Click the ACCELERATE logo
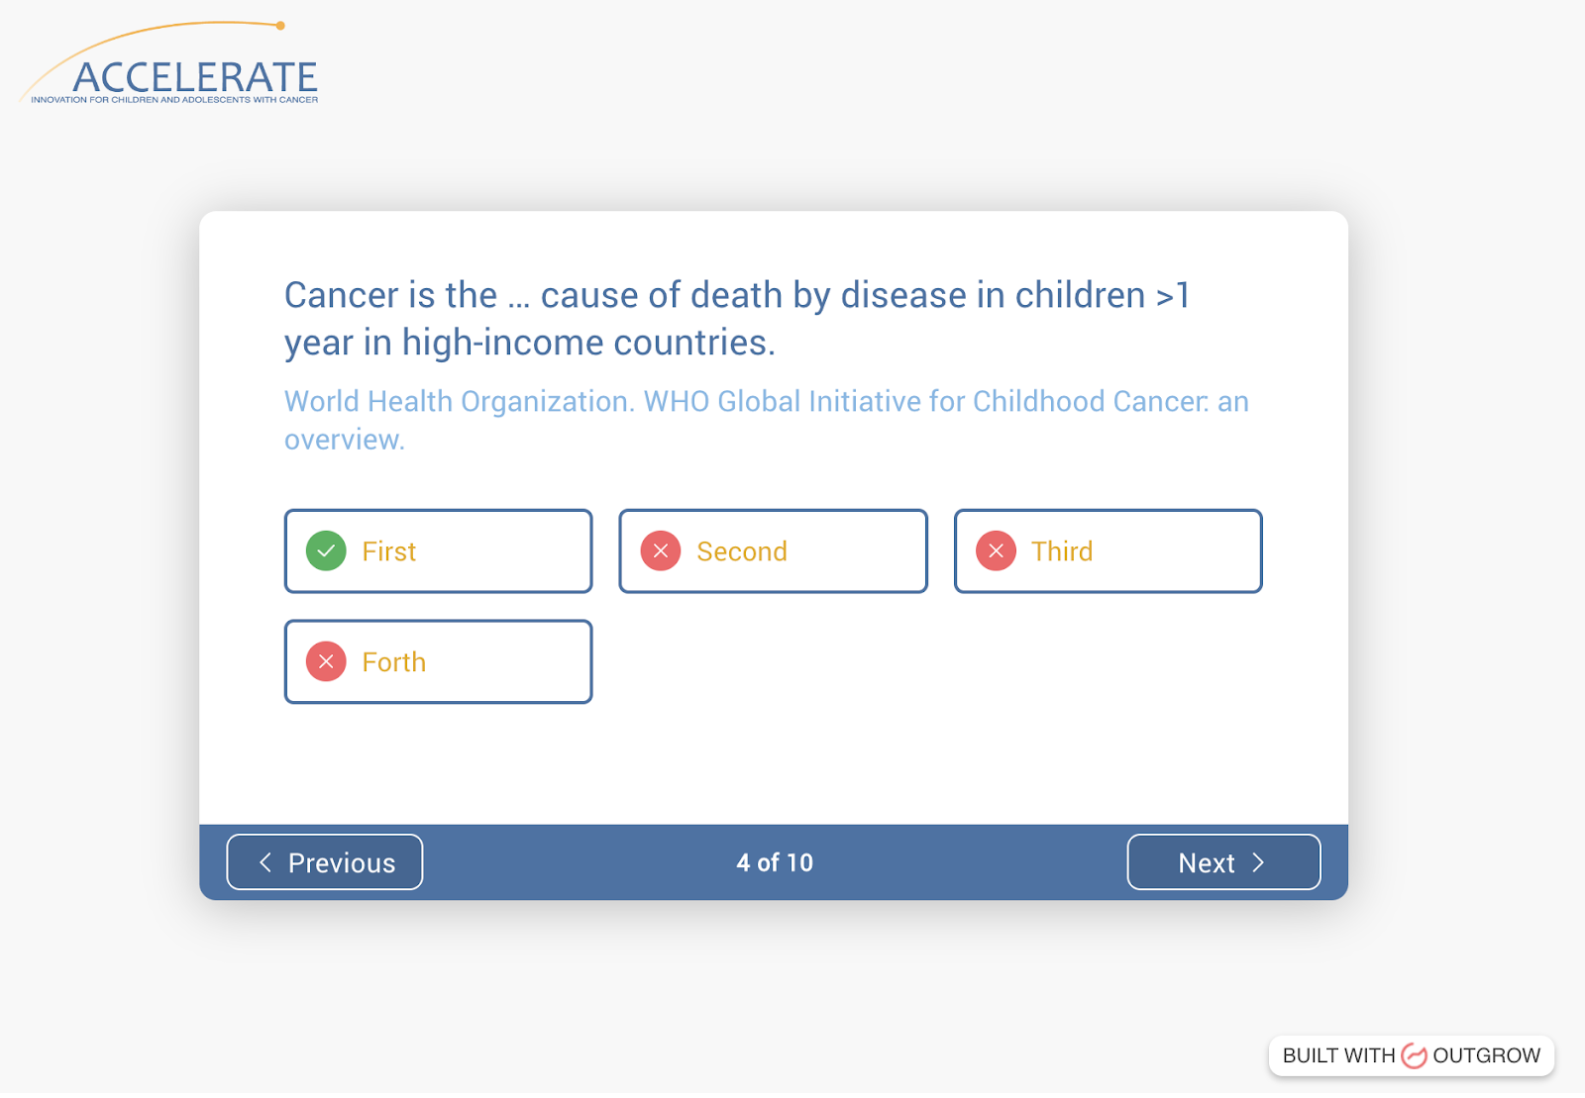 194,76
